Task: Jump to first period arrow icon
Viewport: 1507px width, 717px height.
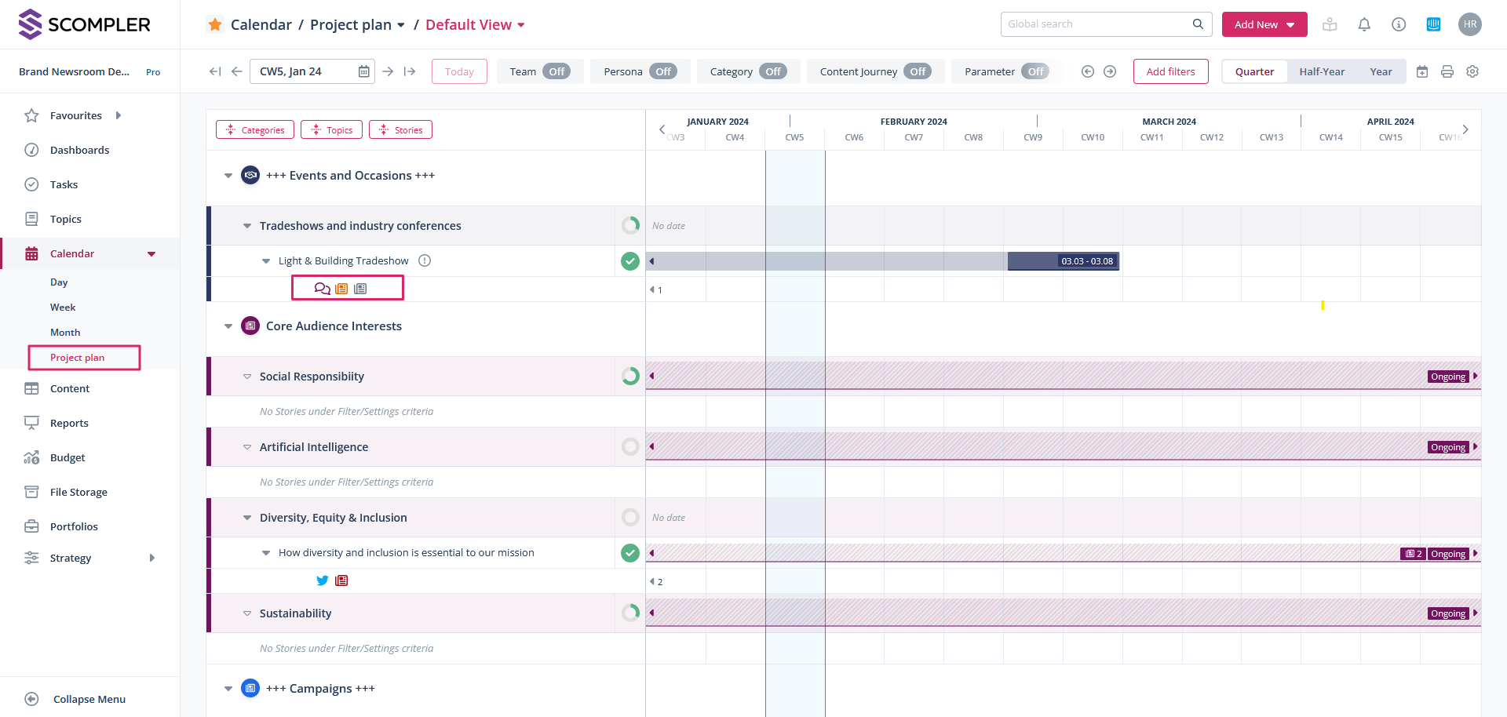Action: [x=214, y=71]
